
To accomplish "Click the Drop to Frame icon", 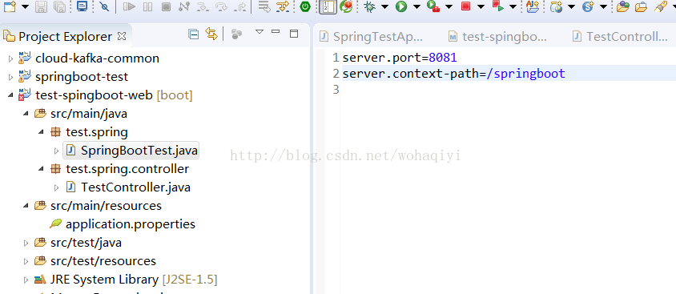I will coord(264,6).
